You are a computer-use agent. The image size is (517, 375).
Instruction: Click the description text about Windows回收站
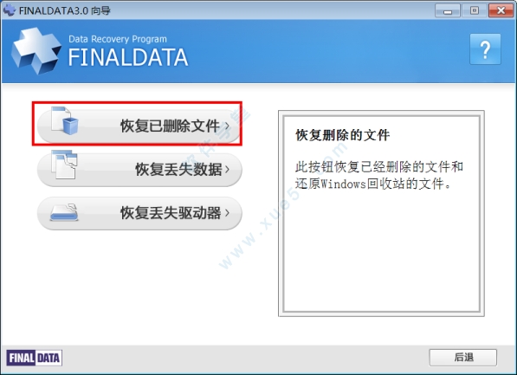click(379, 175)
